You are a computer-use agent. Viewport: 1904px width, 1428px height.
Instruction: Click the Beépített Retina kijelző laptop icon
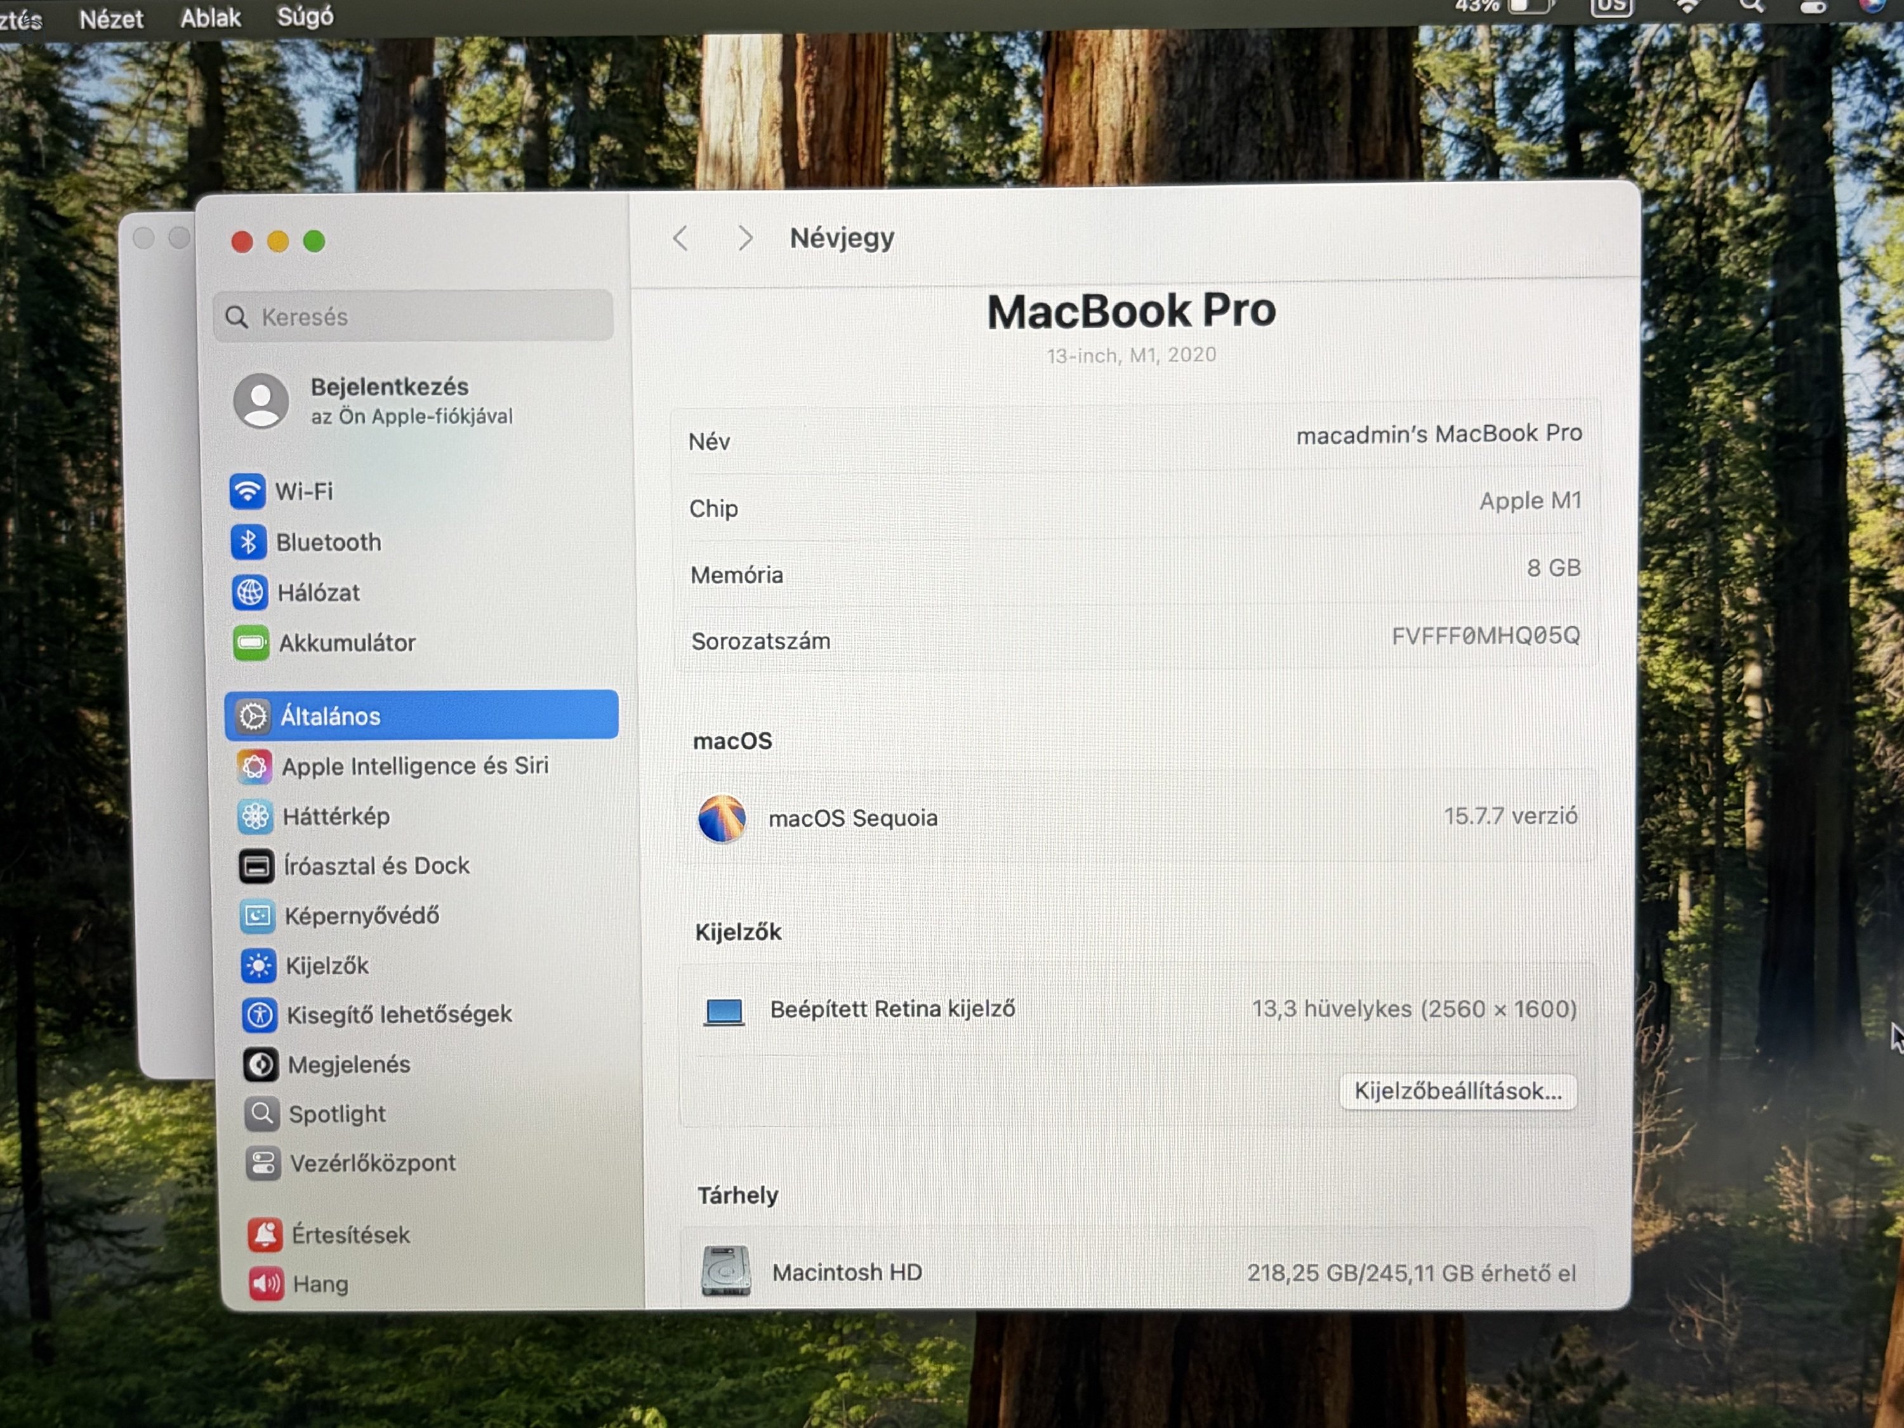point(724,1012)
